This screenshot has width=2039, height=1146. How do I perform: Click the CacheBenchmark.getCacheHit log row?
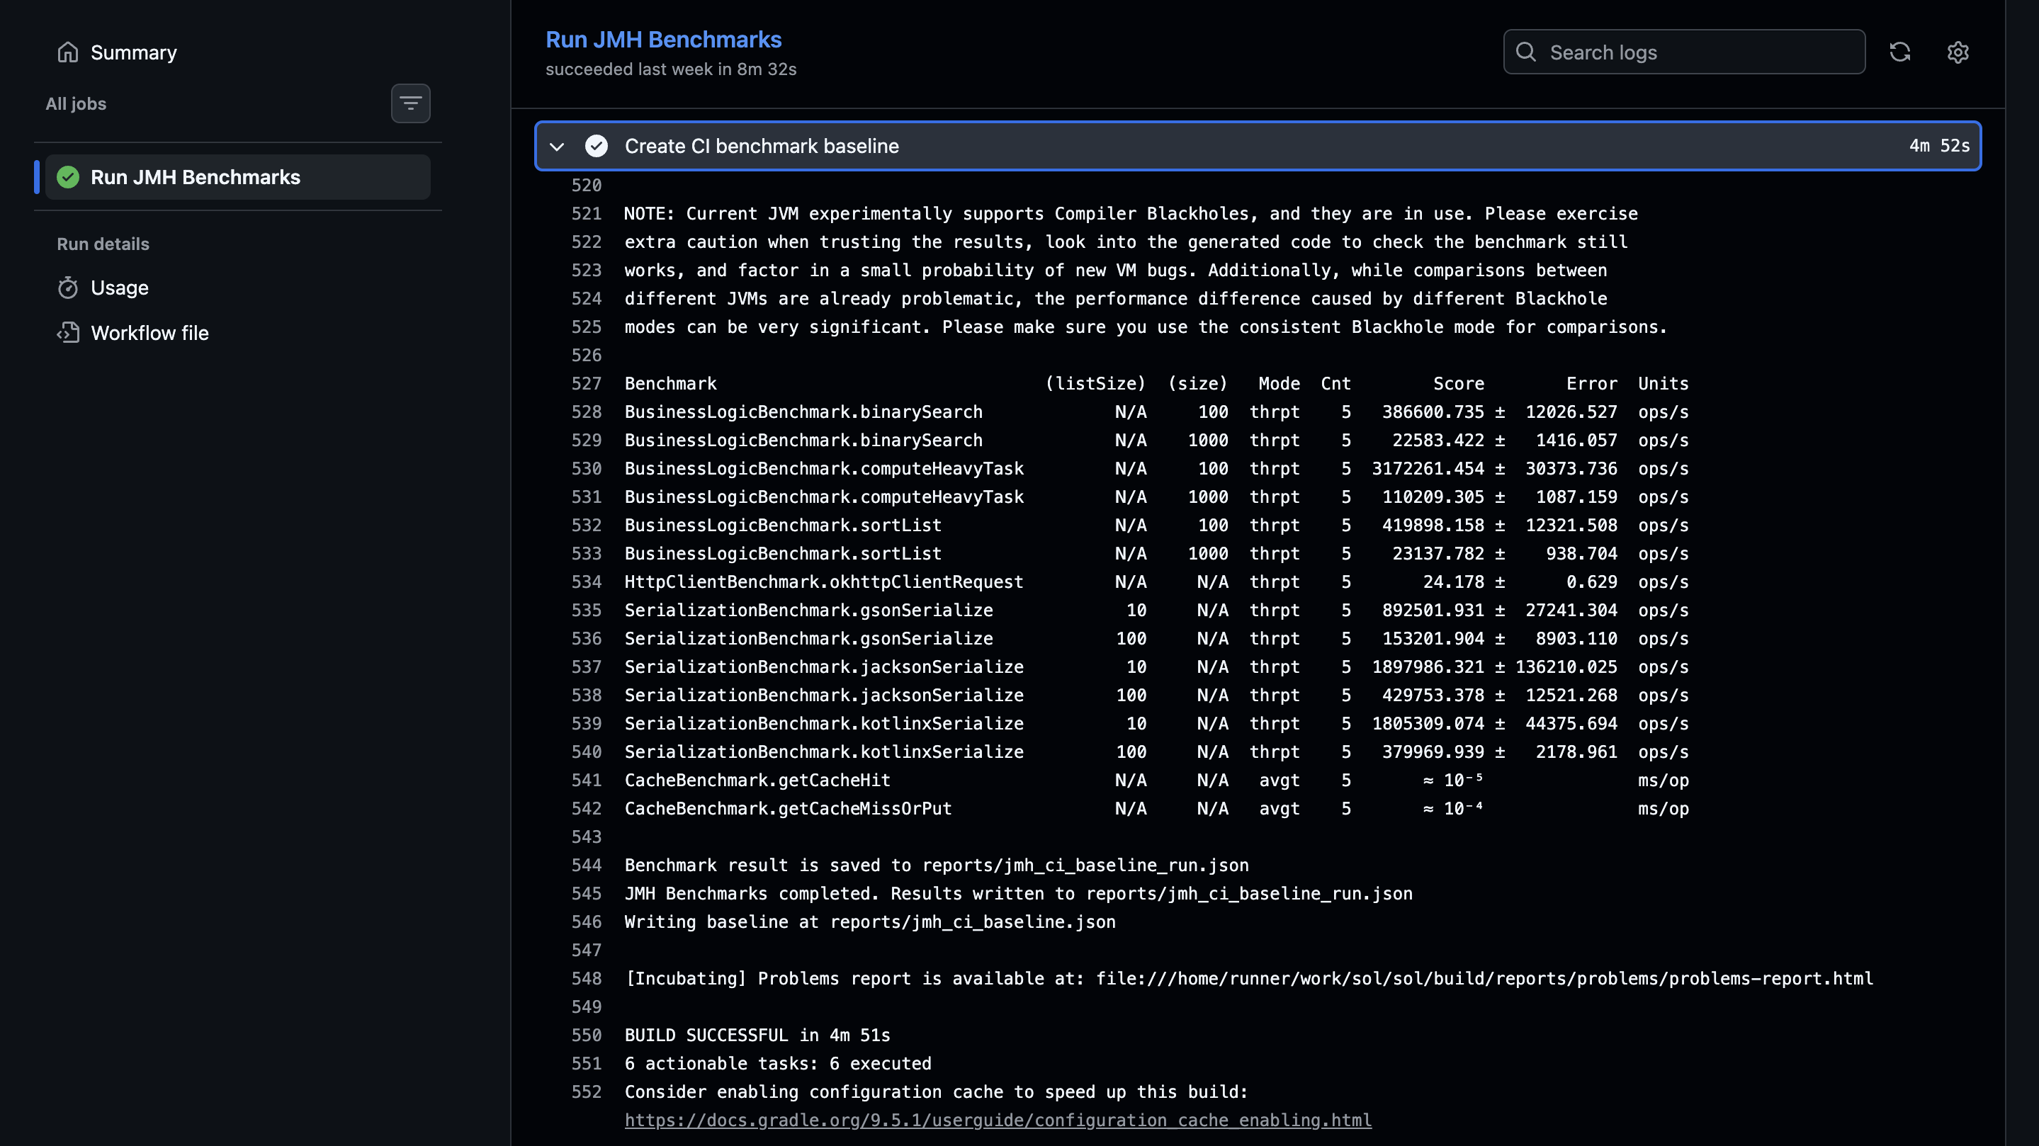coord(1156,781)
